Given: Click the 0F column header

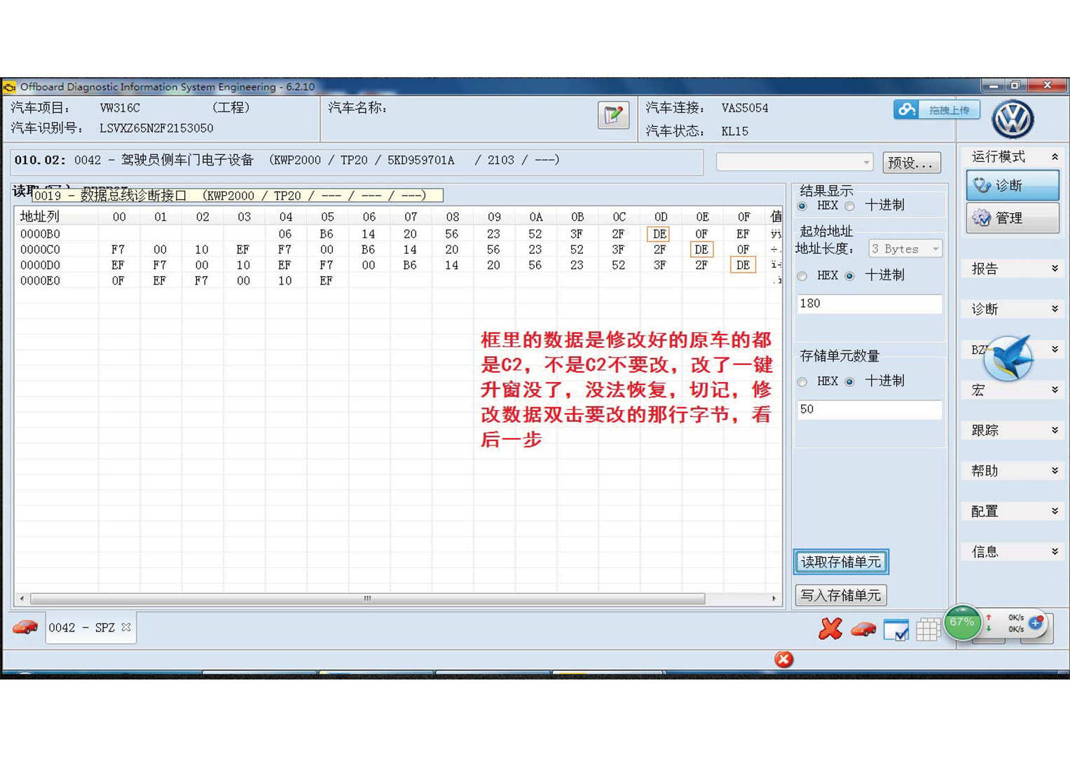Looking at the screenshot, I should (743, 217).
